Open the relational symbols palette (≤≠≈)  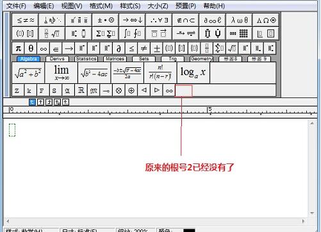[25, 20]
